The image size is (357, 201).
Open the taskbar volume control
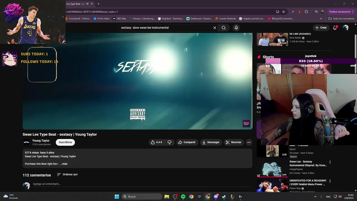click(340, 197)
